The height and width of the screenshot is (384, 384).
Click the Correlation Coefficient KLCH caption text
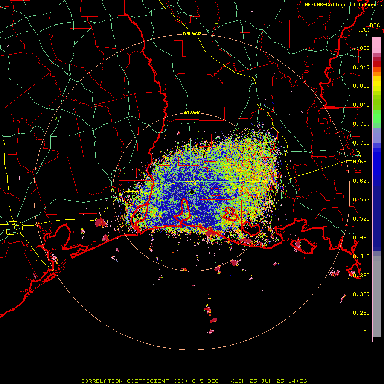[194, 381]
